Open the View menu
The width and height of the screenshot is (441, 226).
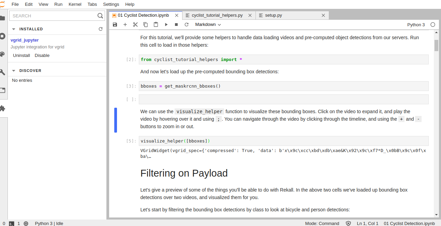[43, 4]
